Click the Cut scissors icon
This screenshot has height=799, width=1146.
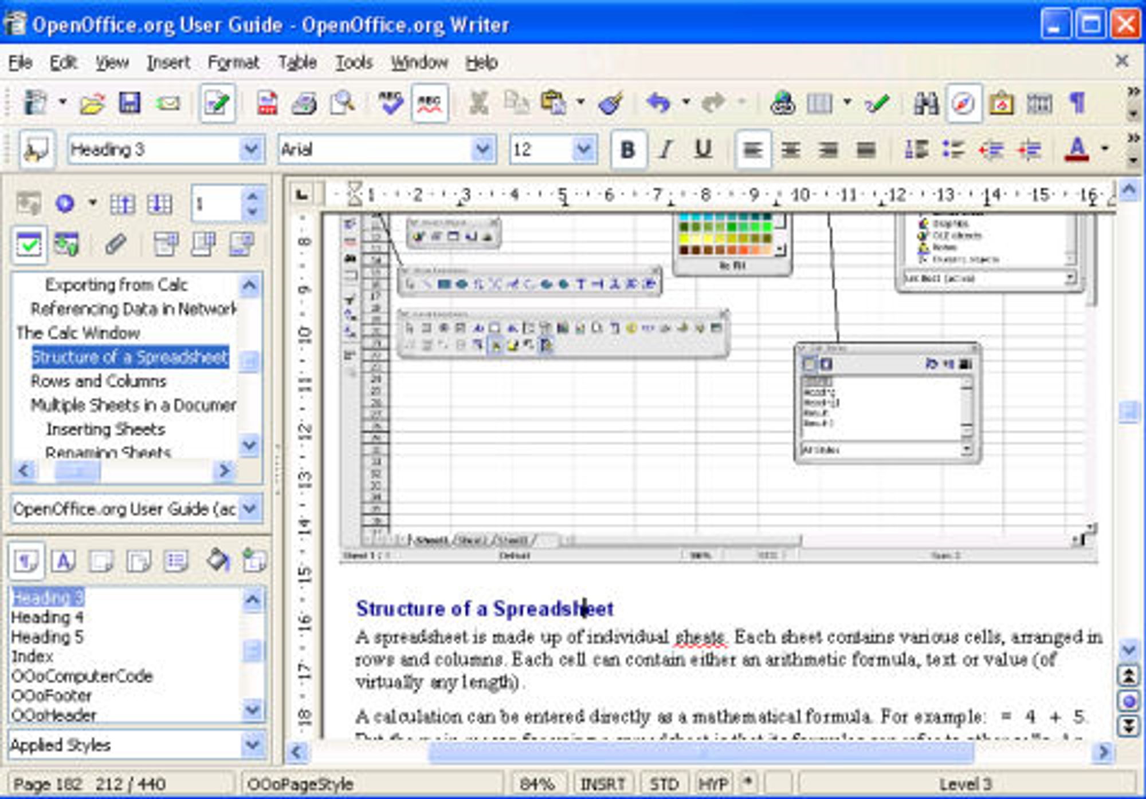click(478, 104)
